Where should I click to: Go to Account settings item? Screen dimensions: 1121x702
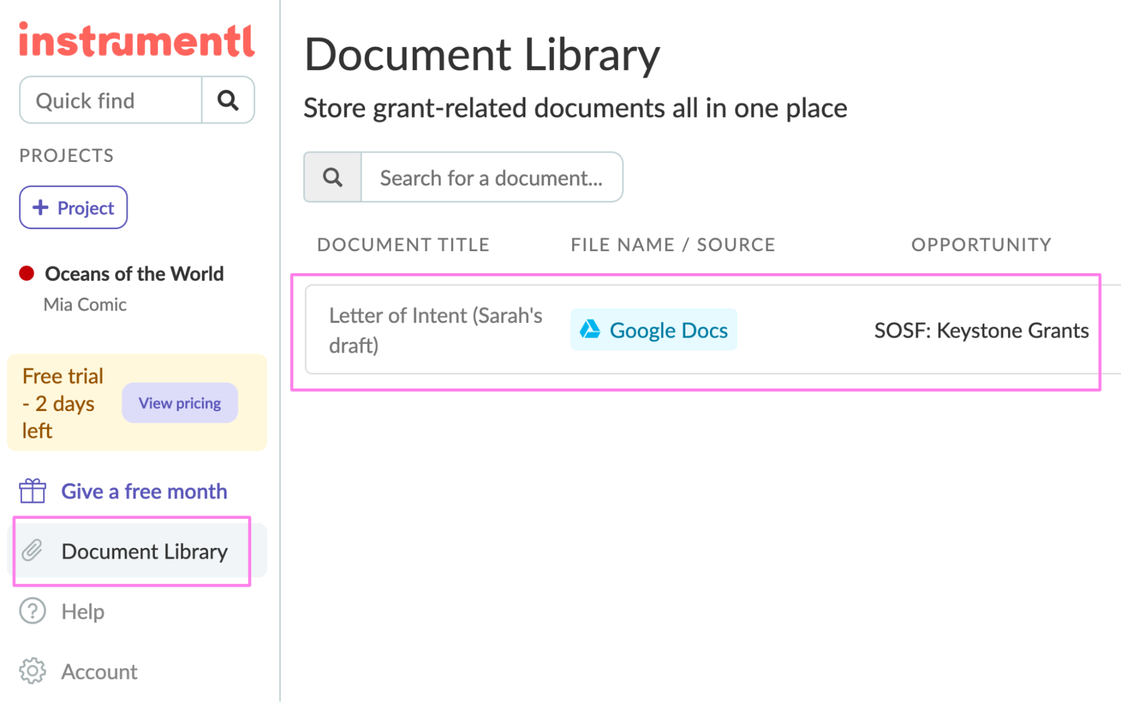(99, 672)
